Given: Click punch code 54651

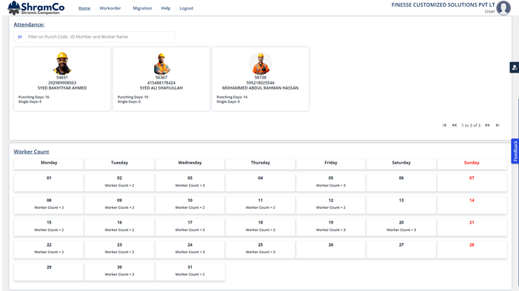Looking at the screenshot, I should tap(62, 78).
